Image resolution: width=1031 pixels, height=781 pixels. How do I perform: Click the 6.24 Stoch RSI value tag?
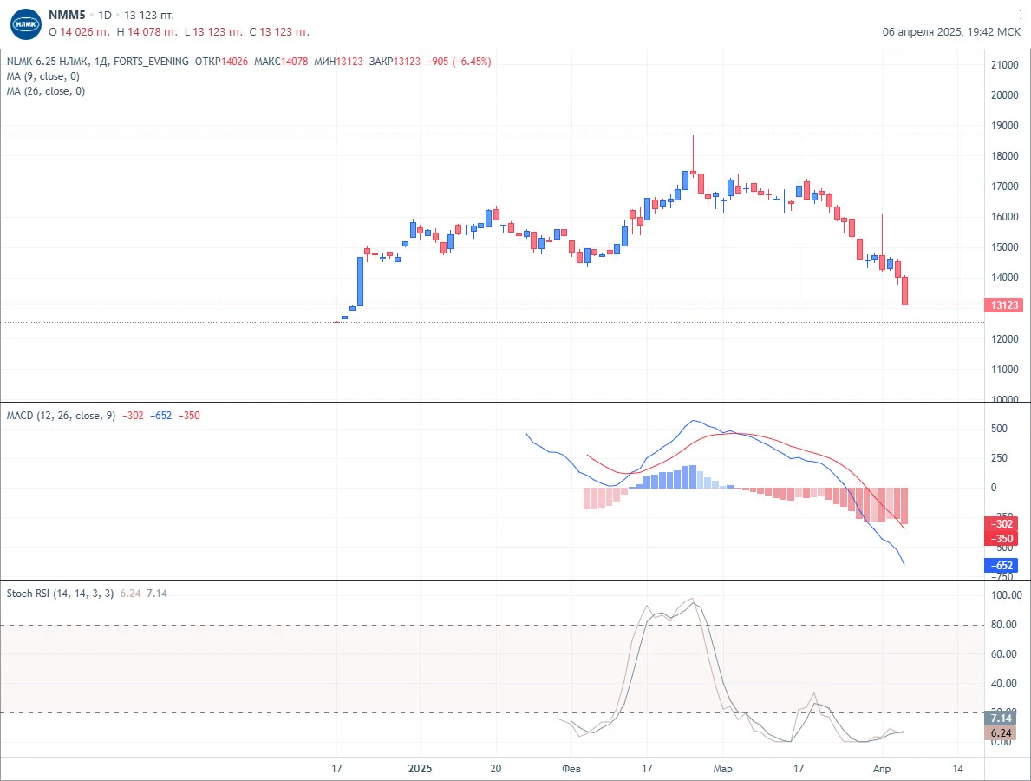1001,733
